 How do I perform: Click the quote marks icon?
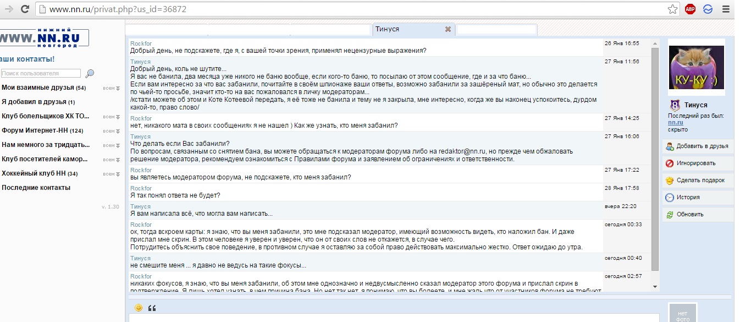coord(152,308)
